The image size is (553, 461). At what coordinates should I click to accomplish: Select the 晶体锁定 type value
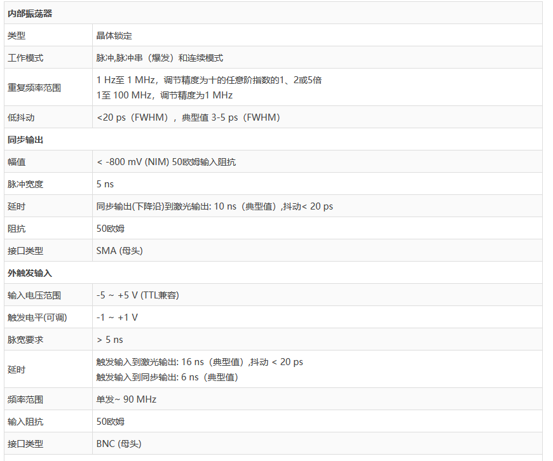pyautogui.click(x=114, y=36)
